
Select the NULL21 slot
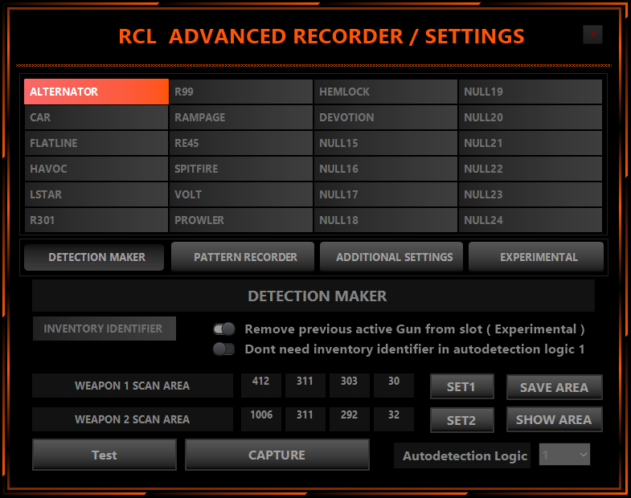point(531,143)
